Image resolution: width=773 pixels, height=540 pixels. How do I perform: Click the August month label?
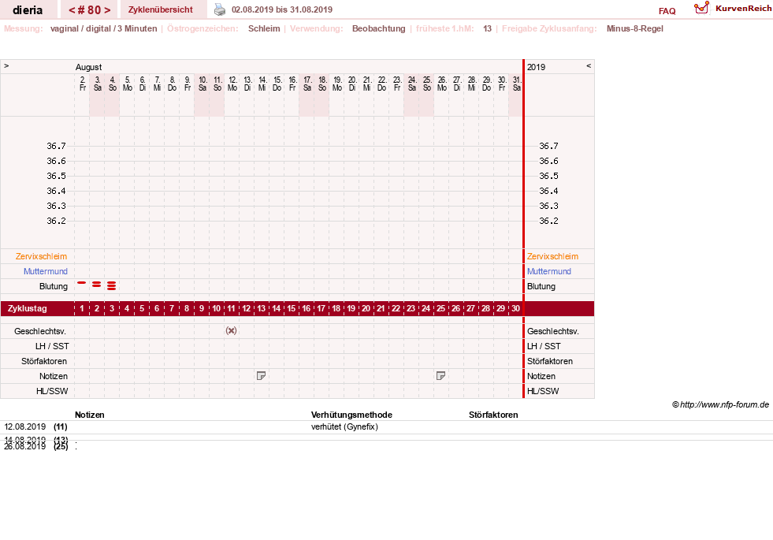tap(89, 67)
